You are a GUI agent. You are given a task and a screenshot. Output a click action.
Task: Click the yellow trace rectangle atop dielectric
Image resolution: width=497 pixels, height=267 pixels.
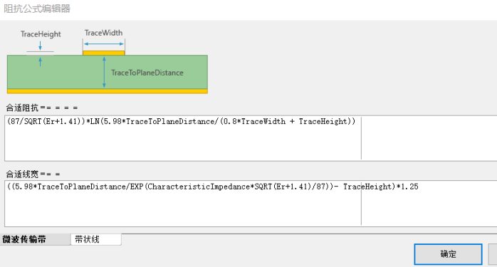tap(104, 53)
